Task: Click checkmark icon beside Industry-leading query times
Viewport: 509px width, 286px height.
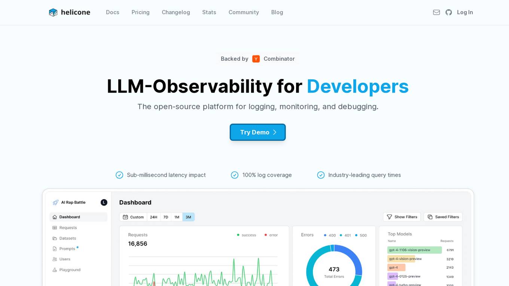Action: point(321,175)
